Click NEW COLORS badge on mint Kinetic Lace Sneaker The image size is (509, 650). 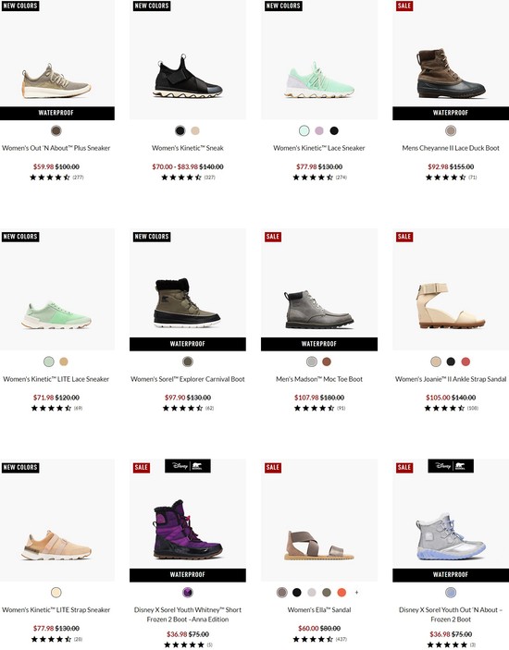283,6
